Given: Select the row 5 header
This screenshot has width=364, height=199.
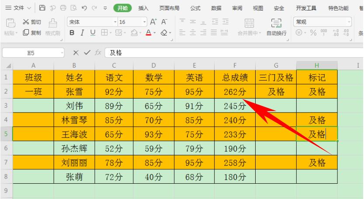Looking at the screenshot, I should pos(6,134).
